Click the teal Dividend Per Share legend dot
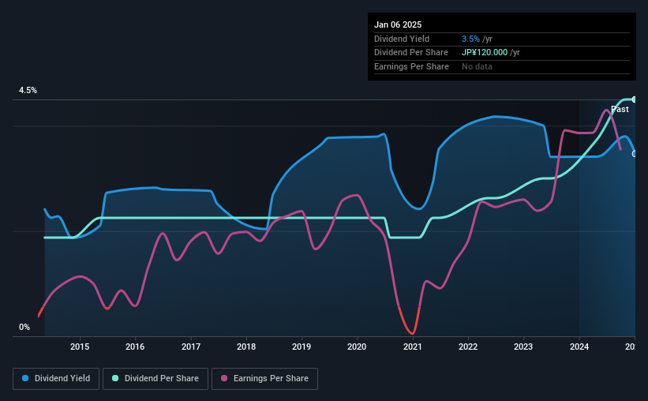The height and width of the screenshot is (401, 648). (115, 378)
